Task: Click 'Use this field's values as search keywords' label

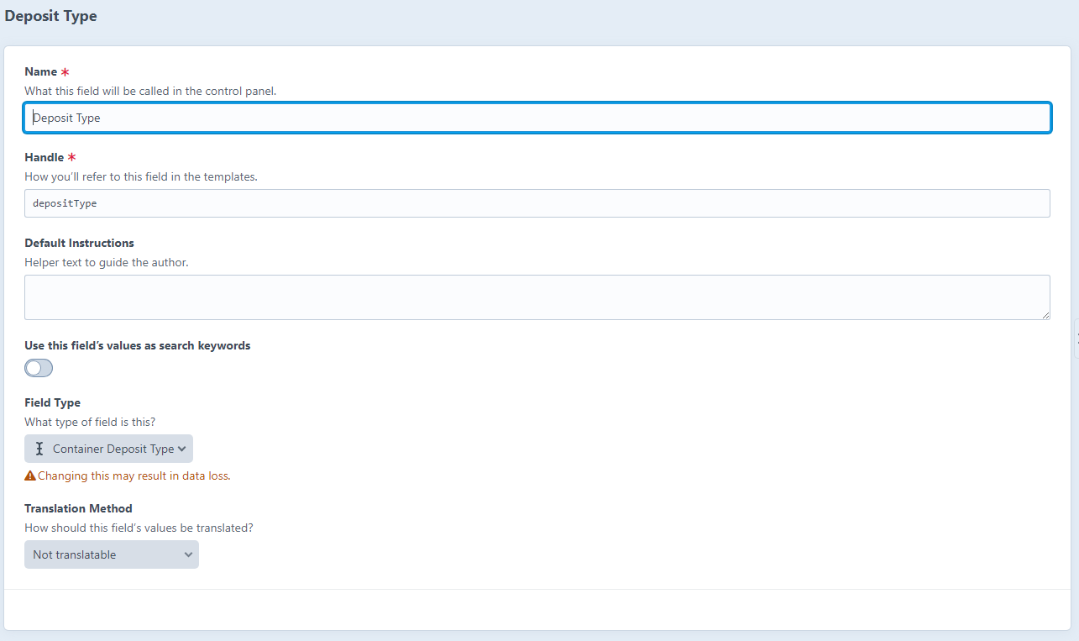Action: point(138,345)
